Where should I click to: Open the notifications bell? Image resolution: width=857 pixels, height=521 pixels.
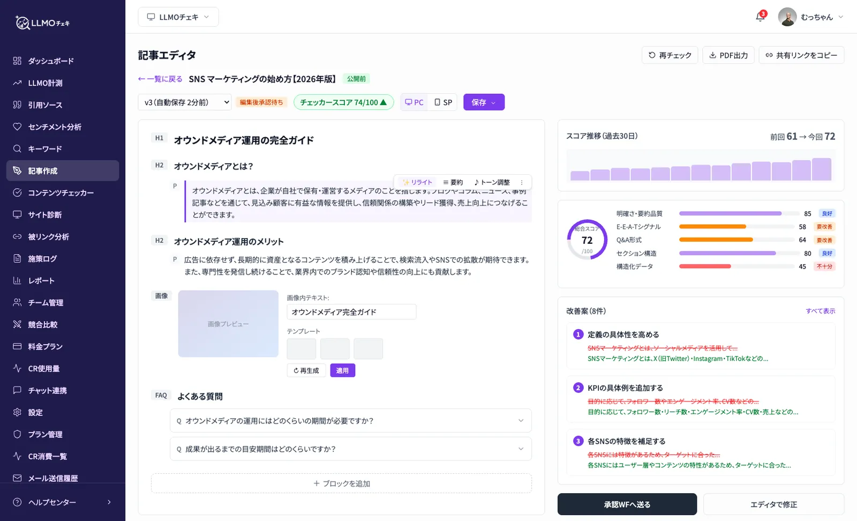pos(760,17)
